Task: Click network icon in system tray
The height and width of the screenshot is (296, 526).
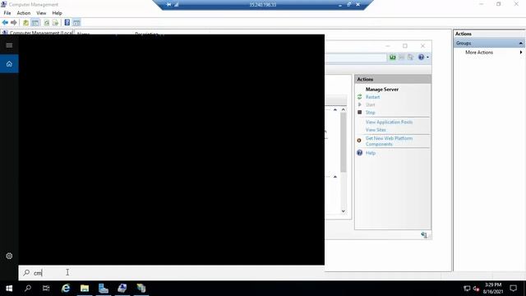Action: pos(467,289)
